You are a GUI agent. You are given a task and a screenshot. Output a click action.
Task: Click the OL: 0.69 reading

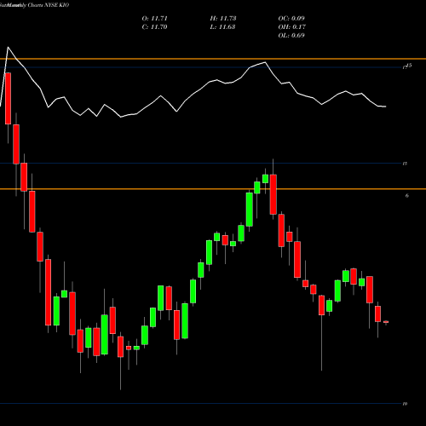pos(291,36)
